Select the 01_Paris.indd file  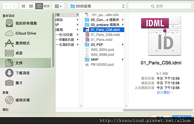tap(104, 39)
